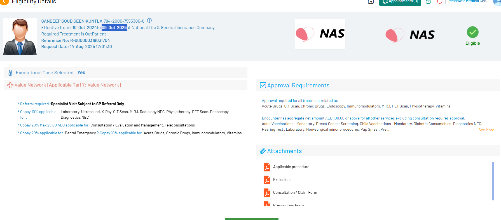
Task: Open the Peshawar Medical Cen... facility link
Action: tap(469, 1)
